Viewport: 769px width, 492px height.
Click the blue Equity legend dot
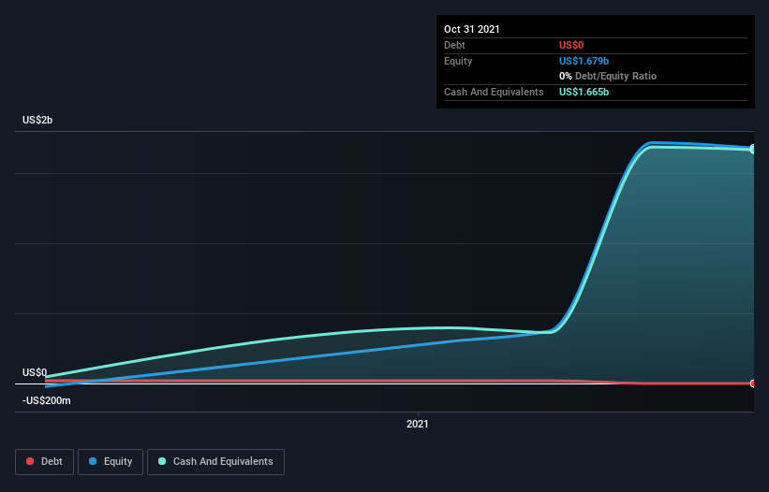pyautogui.click(x=93, y=461)
